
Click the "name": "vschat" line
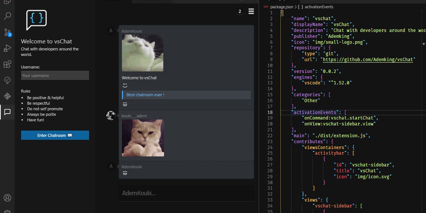pyautogui.click(x=314, y=18)
